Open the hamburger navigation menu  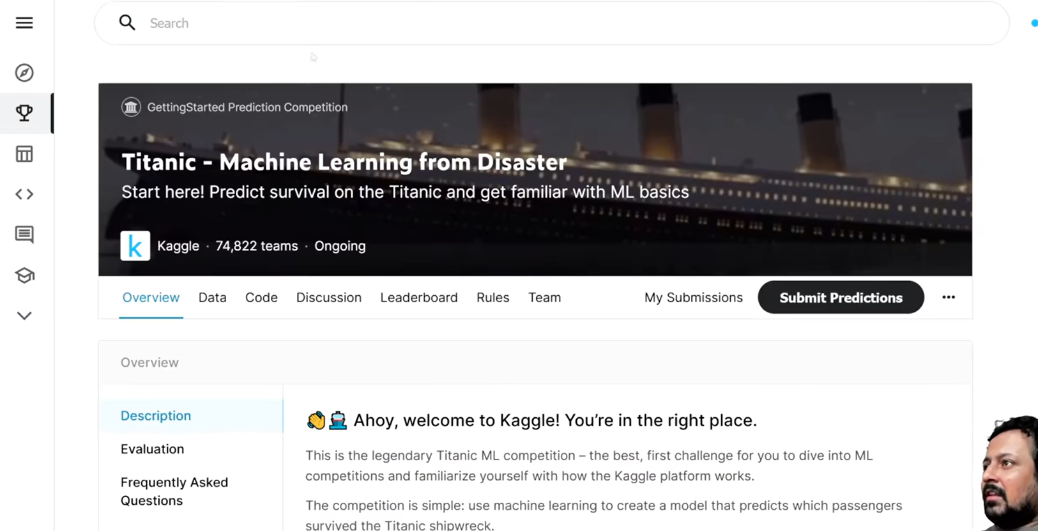tap(24, 23)
